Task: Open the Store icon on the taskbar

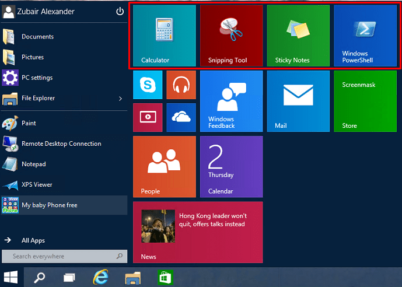Action: point(165,277)
